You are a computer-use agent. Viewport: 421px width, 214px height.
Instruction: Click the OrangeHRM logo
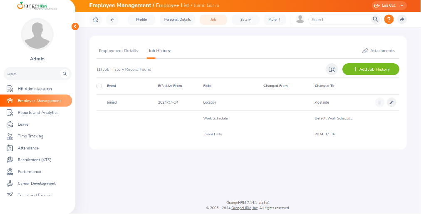[37, 6]
